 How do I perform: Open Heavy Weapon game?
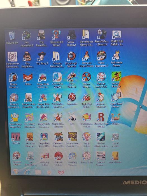(86, 77)
